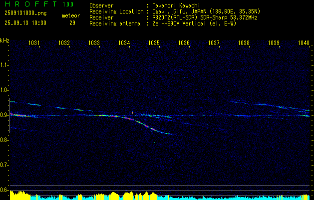This screenshot has width=314, height=200.
Task: Click antenna 2el-HB9CV Vertical text
Action: [x=194, y=23]
